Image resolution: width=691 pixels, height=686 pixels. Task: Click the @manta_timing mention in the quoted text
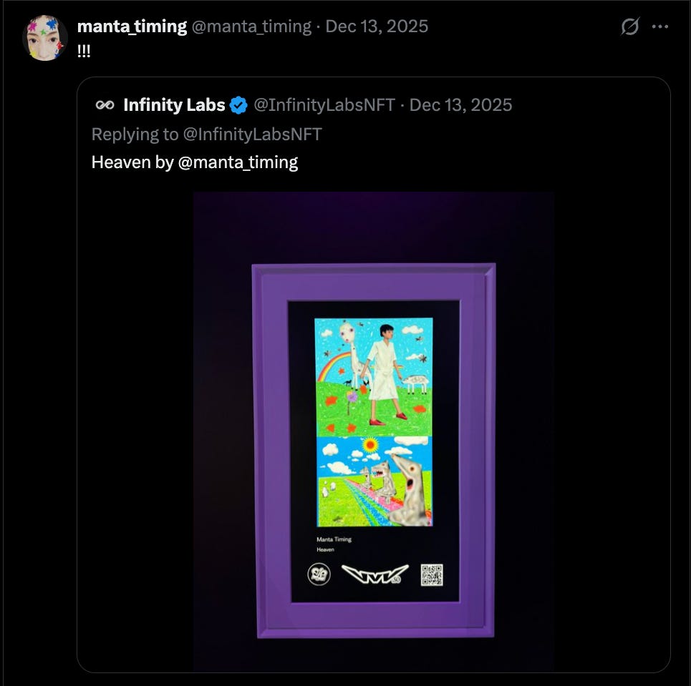(238, 162)
